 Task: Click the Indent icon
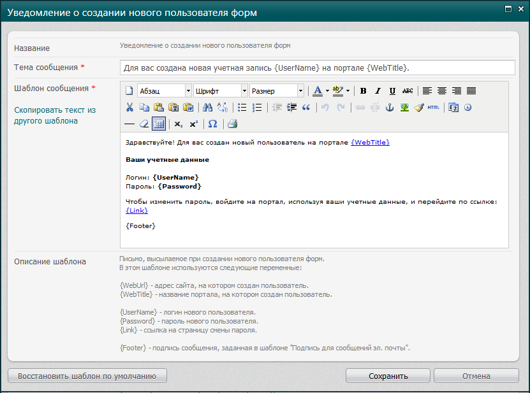tap(291, 108)
